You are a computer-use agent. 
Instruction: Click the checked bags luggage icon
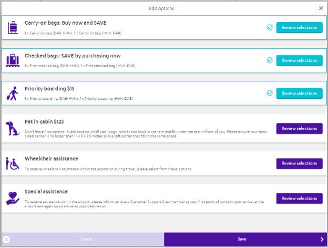(13, 60)
